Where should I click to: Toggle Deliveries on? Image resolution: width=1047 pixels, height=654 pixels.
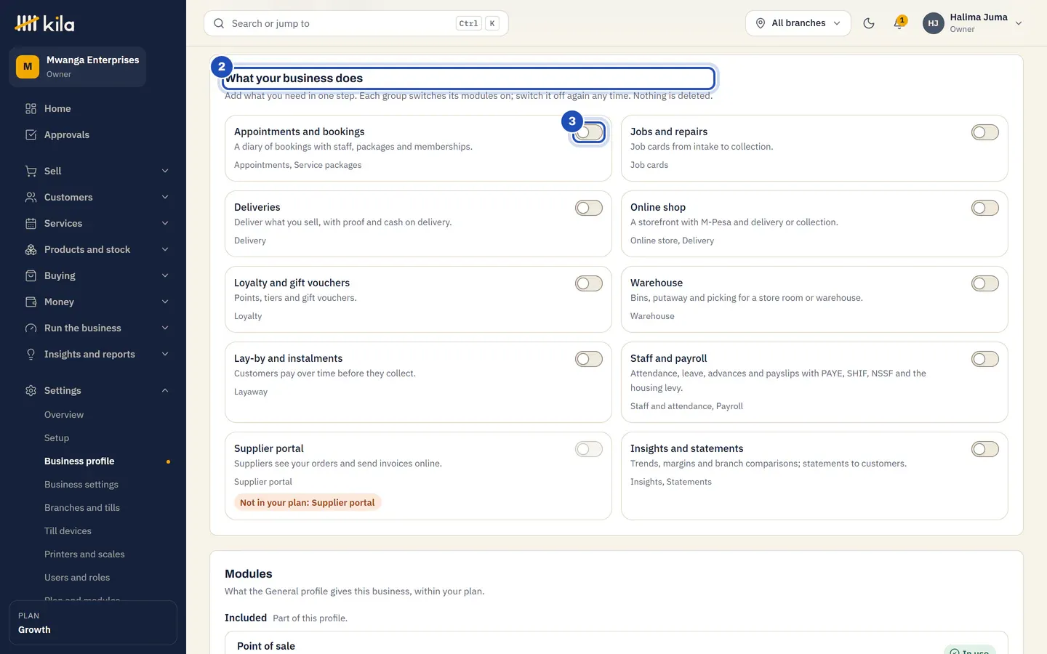click(589, 208)
